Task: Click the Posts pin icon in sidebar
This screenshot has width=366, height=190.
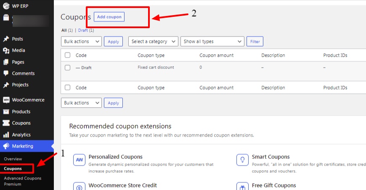Action: point(6,39)
